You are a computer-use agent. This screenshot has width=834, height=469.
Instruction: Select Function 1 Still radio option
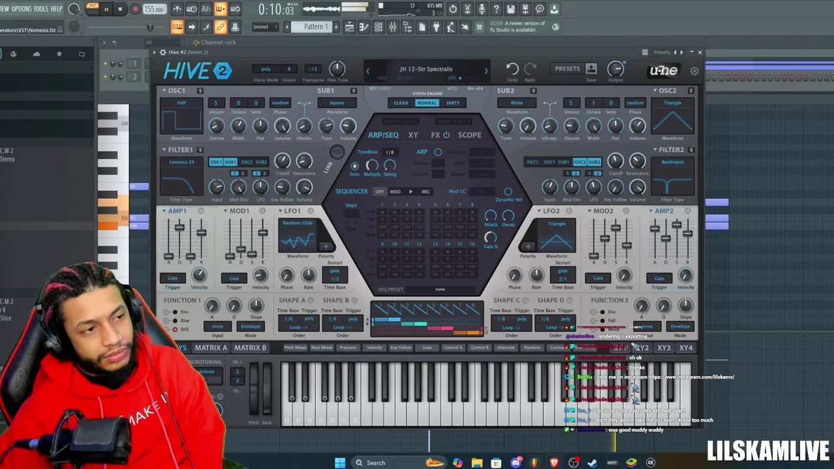pos(175,329)
